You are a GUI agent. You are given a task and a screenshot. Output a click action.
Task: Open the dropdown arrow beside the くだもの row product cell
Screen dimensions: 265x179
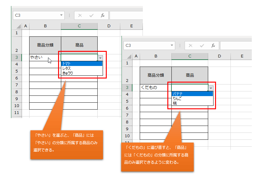[x=211, y=88]
